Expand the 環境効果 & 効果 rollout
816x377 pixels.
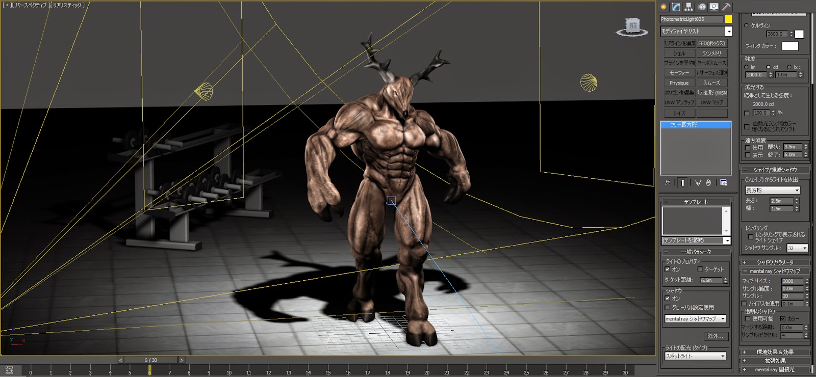tap(775, 352)
